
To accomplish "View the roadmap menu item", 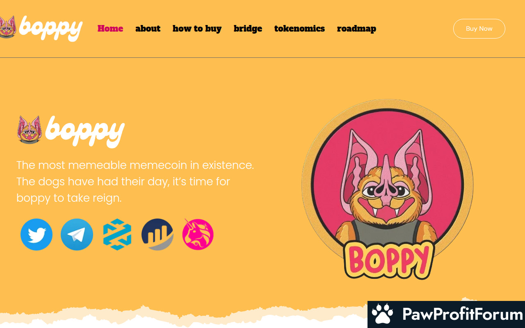I will [x=356, y=28].
